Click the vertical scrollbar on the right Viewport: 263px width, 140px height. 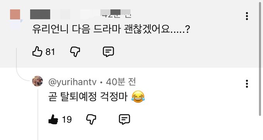click(260, 59)
